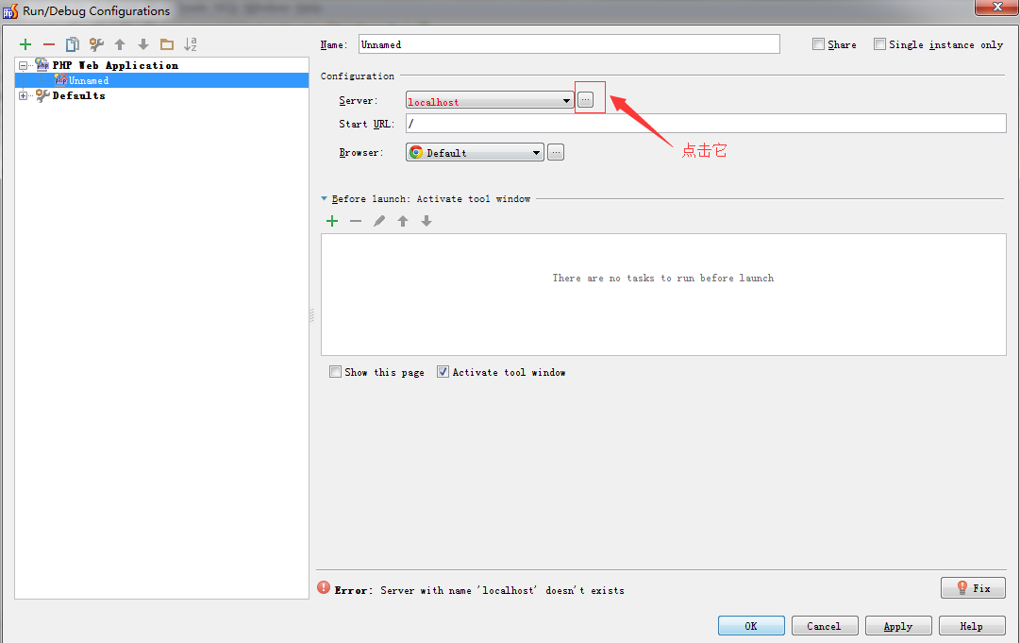Enable Single instance only
Viewport: 1020px width, 643px height.
click(x=879, y=44)
